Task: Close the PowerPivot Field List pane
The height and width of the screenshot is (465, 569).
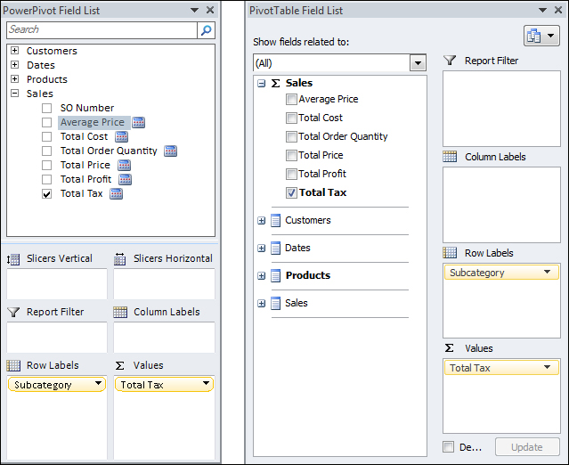Action: (210, 10)
